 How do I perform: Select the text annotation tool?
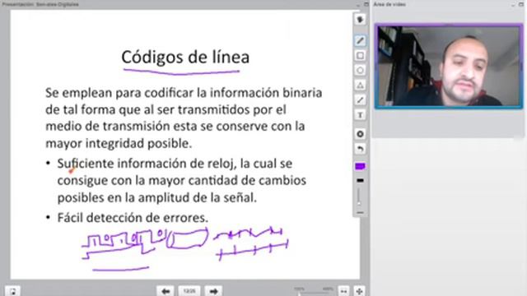click(360, 115)
